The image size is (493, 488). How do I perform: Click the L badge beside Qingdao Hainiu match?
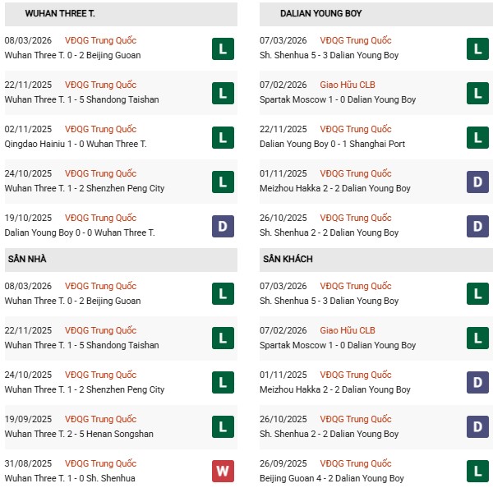click(223, 136)
